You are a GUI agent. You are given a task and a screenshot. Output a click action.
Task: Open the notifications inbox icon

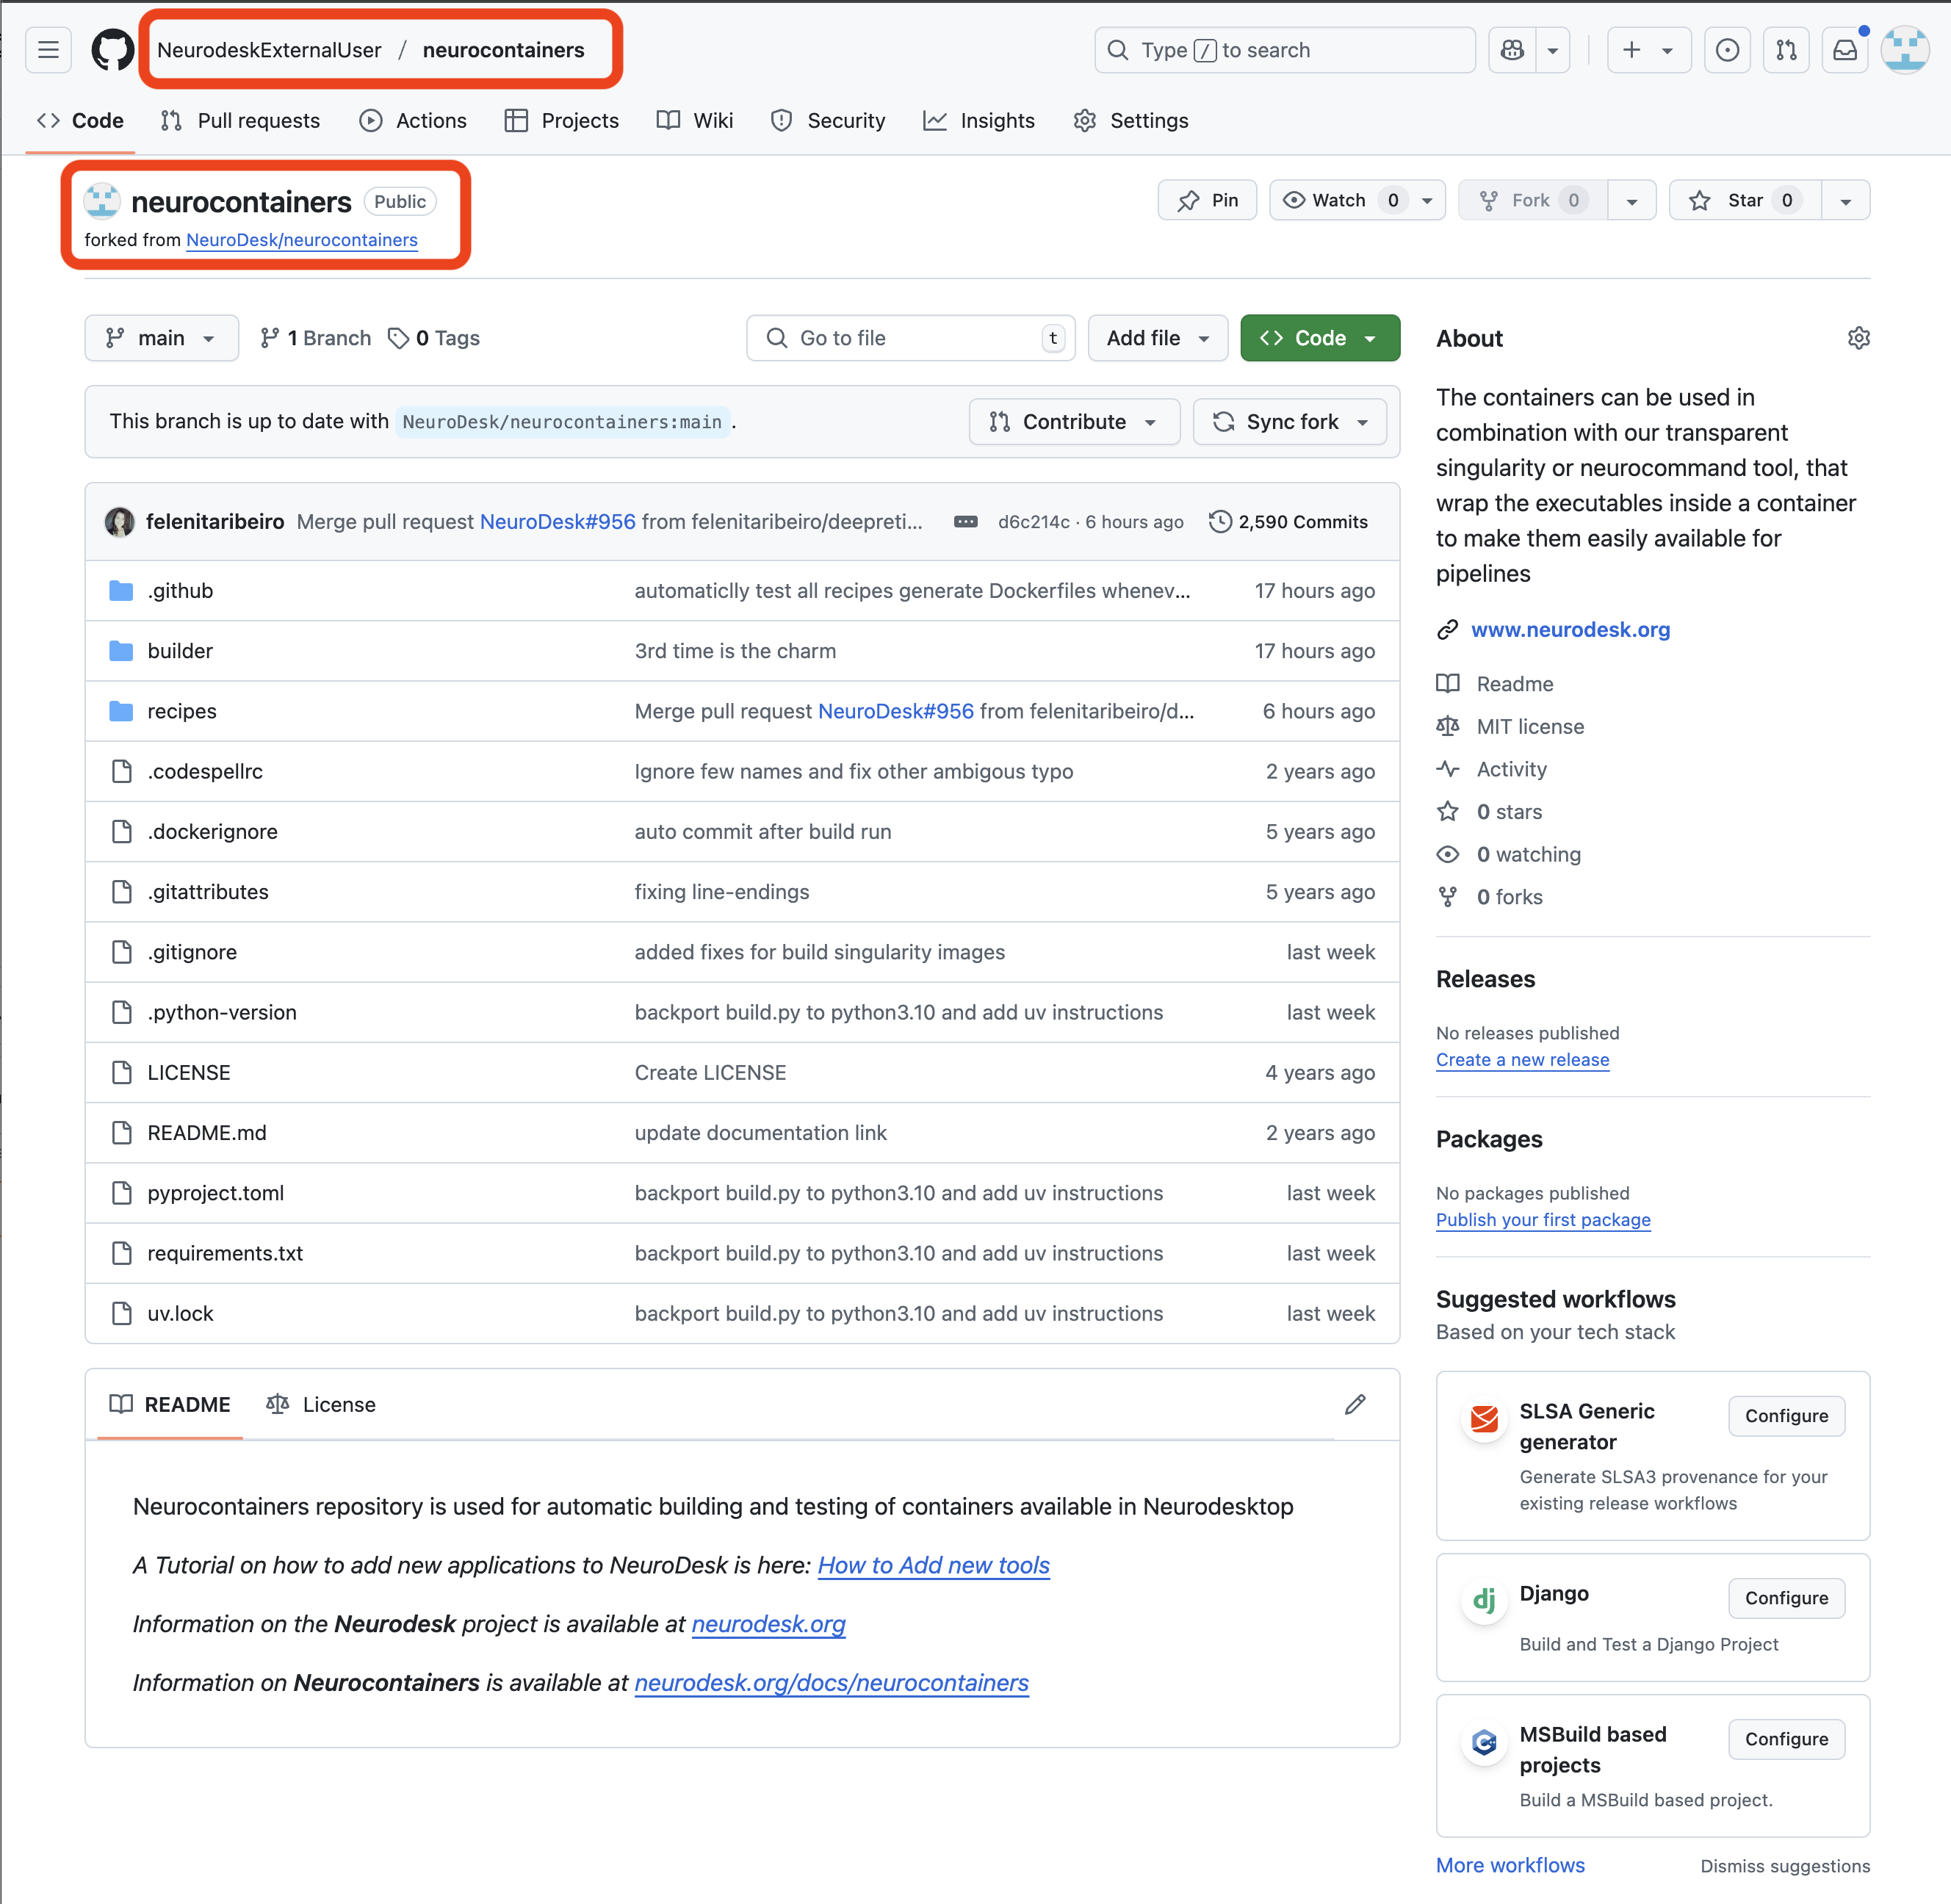point(1844,50)
